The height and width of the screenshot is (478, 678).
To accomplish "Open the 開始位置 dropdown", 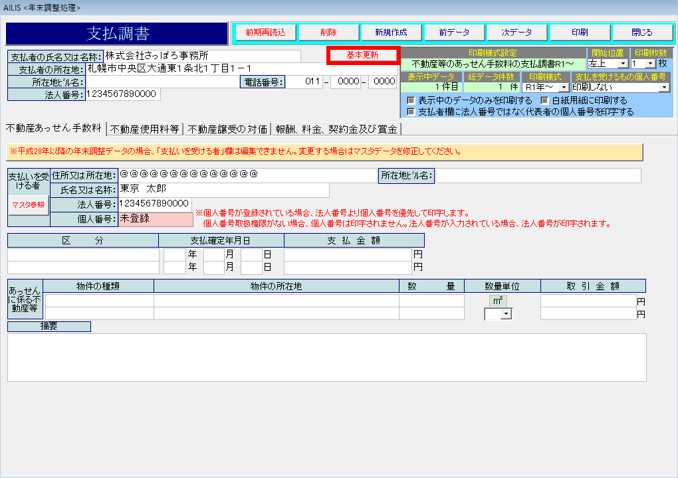I will click(x=622, y=64).
